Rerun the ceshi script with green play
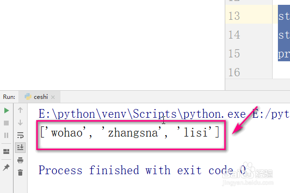 click(6, 110)
